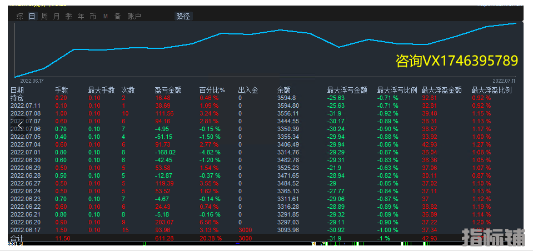Select the 2022.07.08 row

pos(26,113)
